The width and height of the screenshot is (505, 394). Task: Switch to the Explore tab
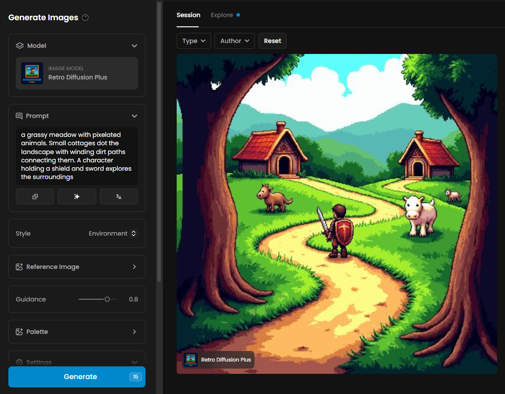tap(222, 15)
